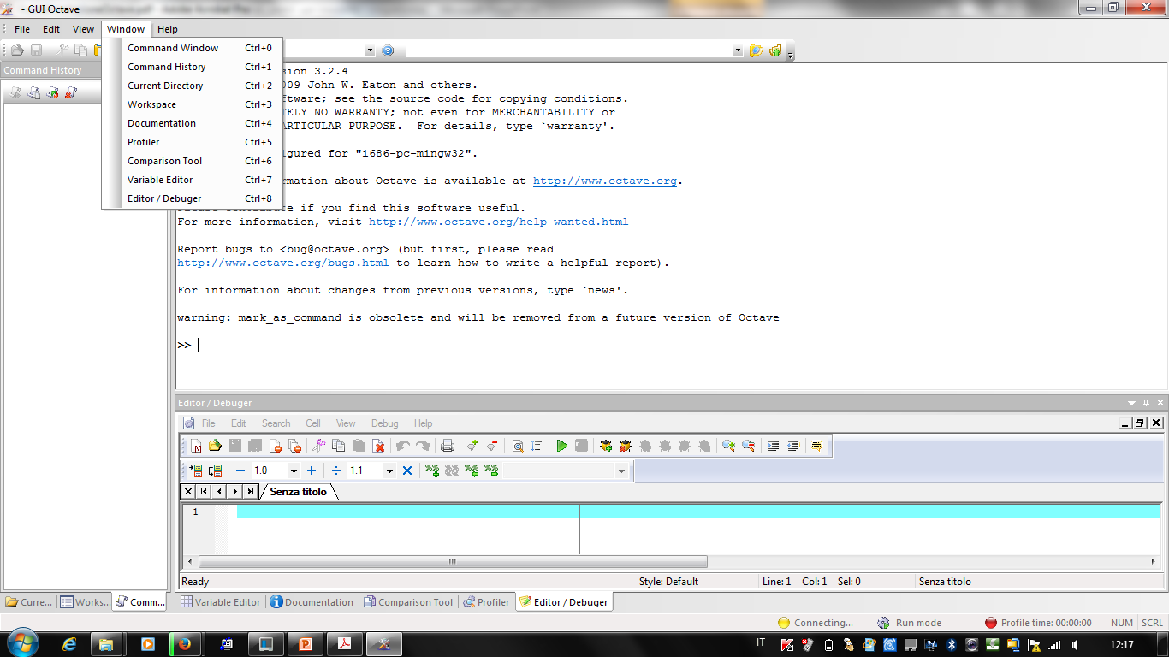Click the open folder icon in the main toolbar
The width and height of the screenshot is (1169, 657).
click(x=16, y=50)
